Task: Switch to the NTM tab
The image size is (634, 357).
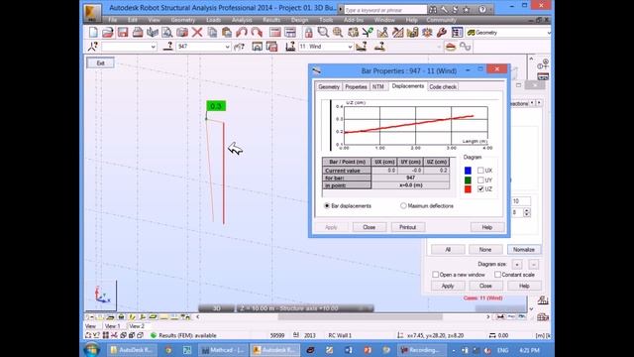Action: (378, 86)
